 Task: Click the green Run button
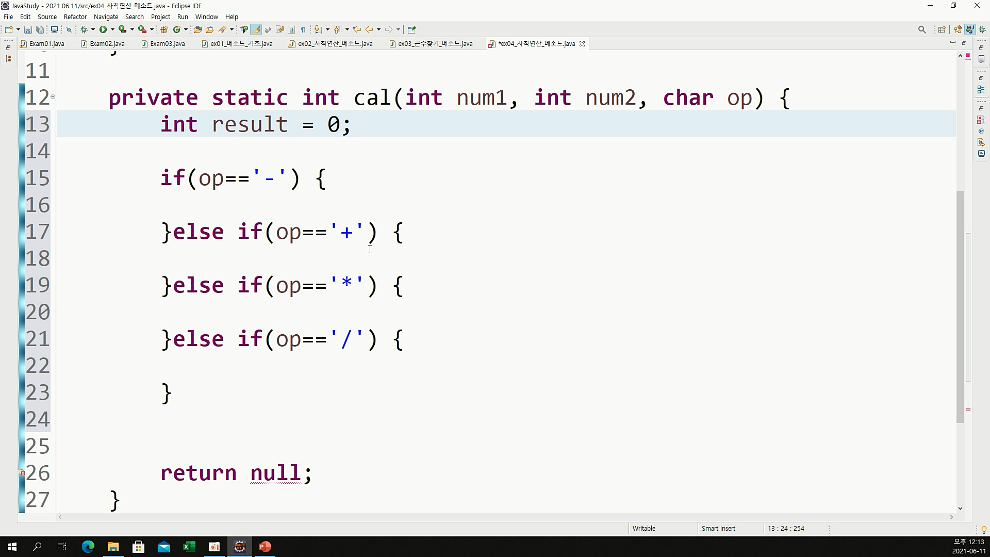[103, 29]
